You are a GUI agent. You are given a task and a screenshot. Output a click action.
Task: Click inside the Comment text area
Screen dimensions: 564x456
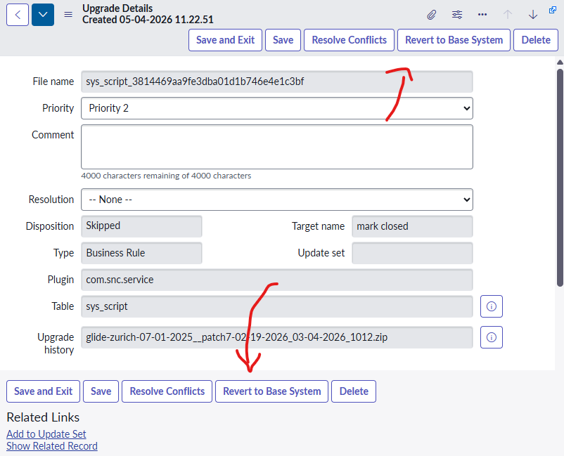(276, 147)
